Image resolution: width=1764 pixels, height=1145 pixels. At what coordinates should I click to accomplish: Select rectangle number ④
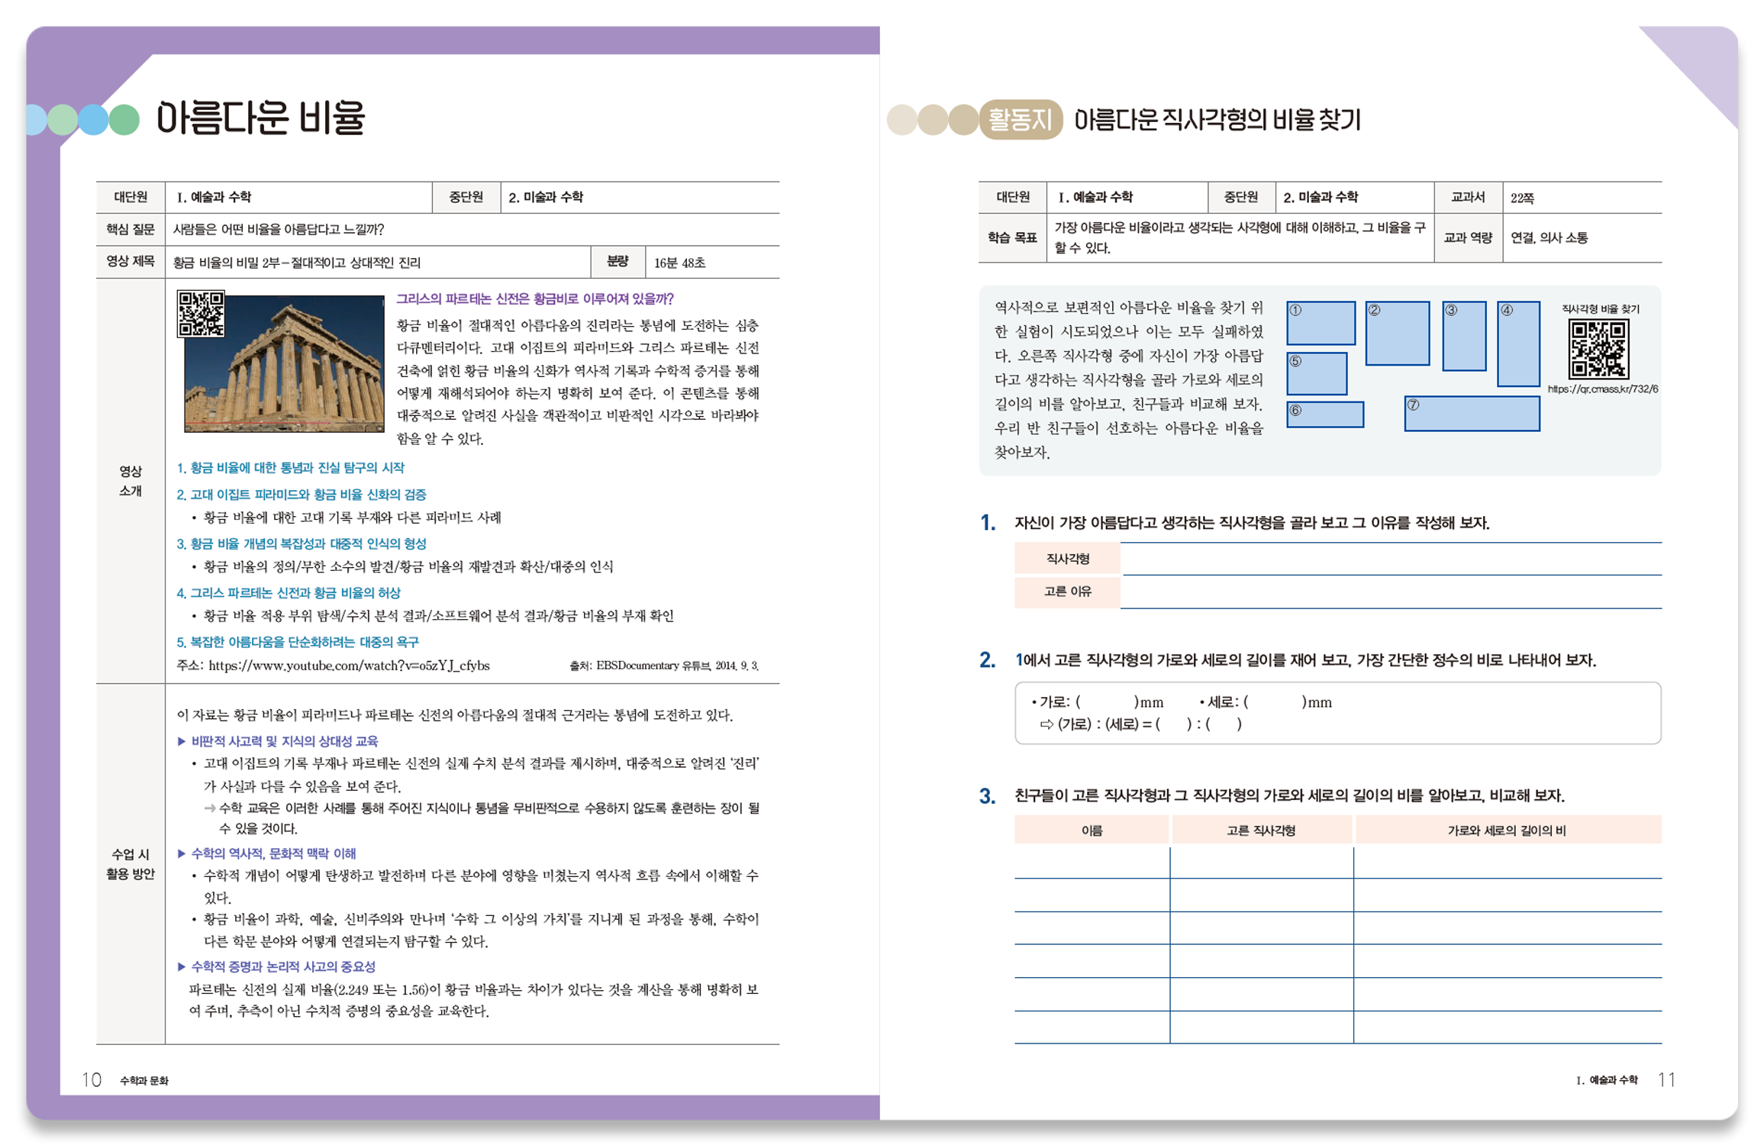[x=1517, y=343]
